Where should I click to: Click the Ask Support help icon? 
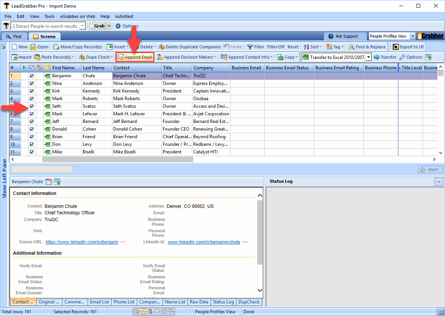coord(331,36)
